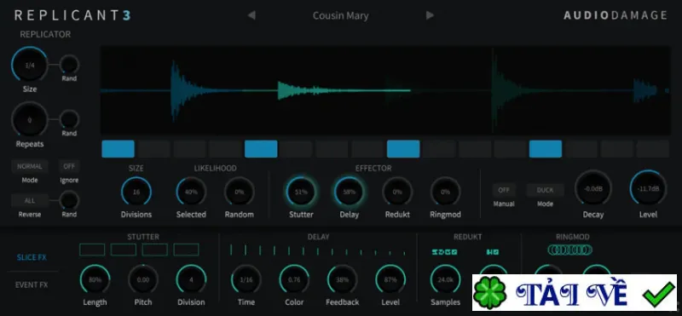Click the first Stutter pattern box

click(x=92, y=250)
